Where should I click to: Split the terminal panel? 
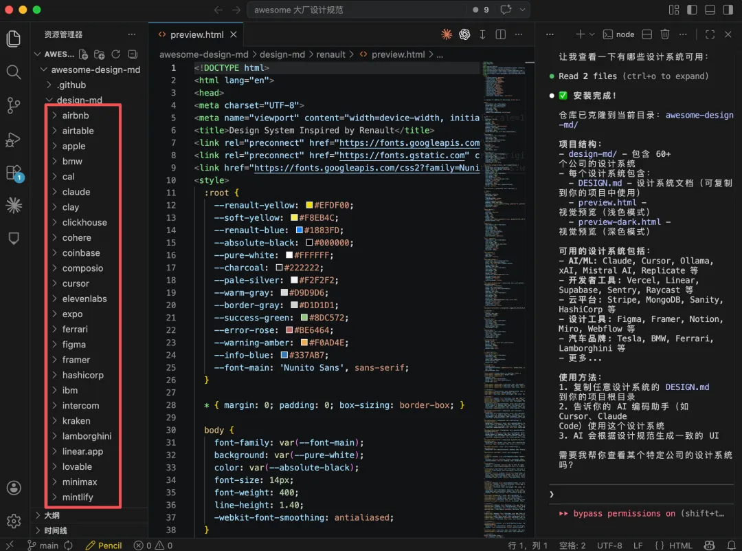[x=647, y=34]
